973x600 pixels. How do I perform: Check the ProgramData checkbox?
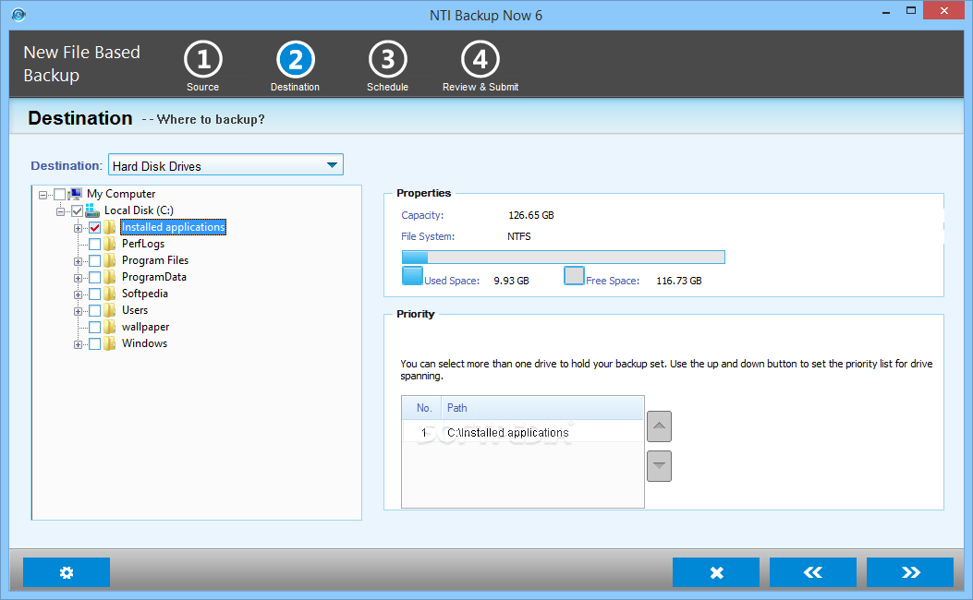(95, 277)
